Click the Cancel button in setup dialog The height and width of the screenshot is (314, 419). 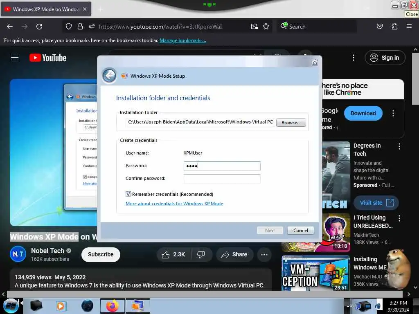(301, 231)
